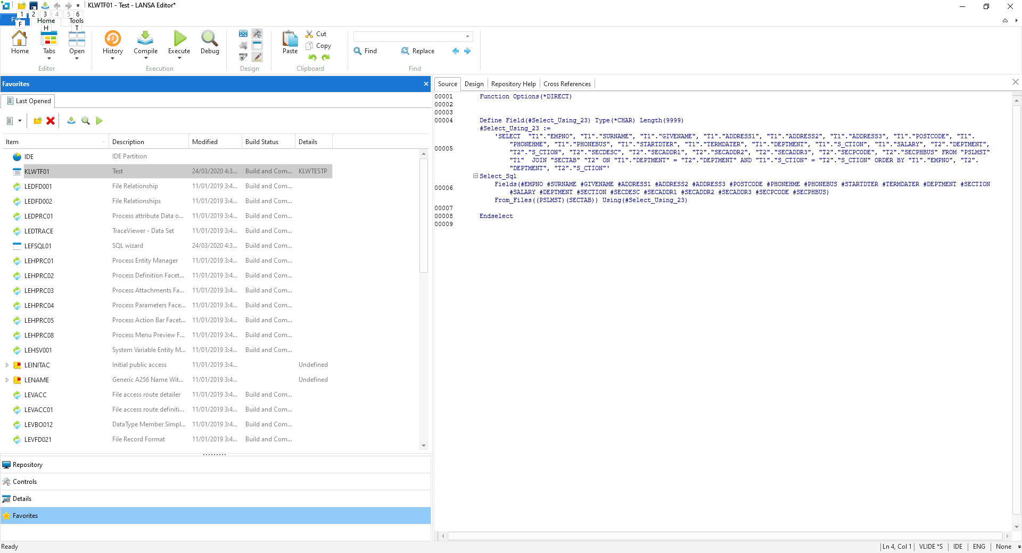The height and width of the screenshot is (553, 1022).
Task: Open the Find text combo box dropdown
Action: [467, 37]
